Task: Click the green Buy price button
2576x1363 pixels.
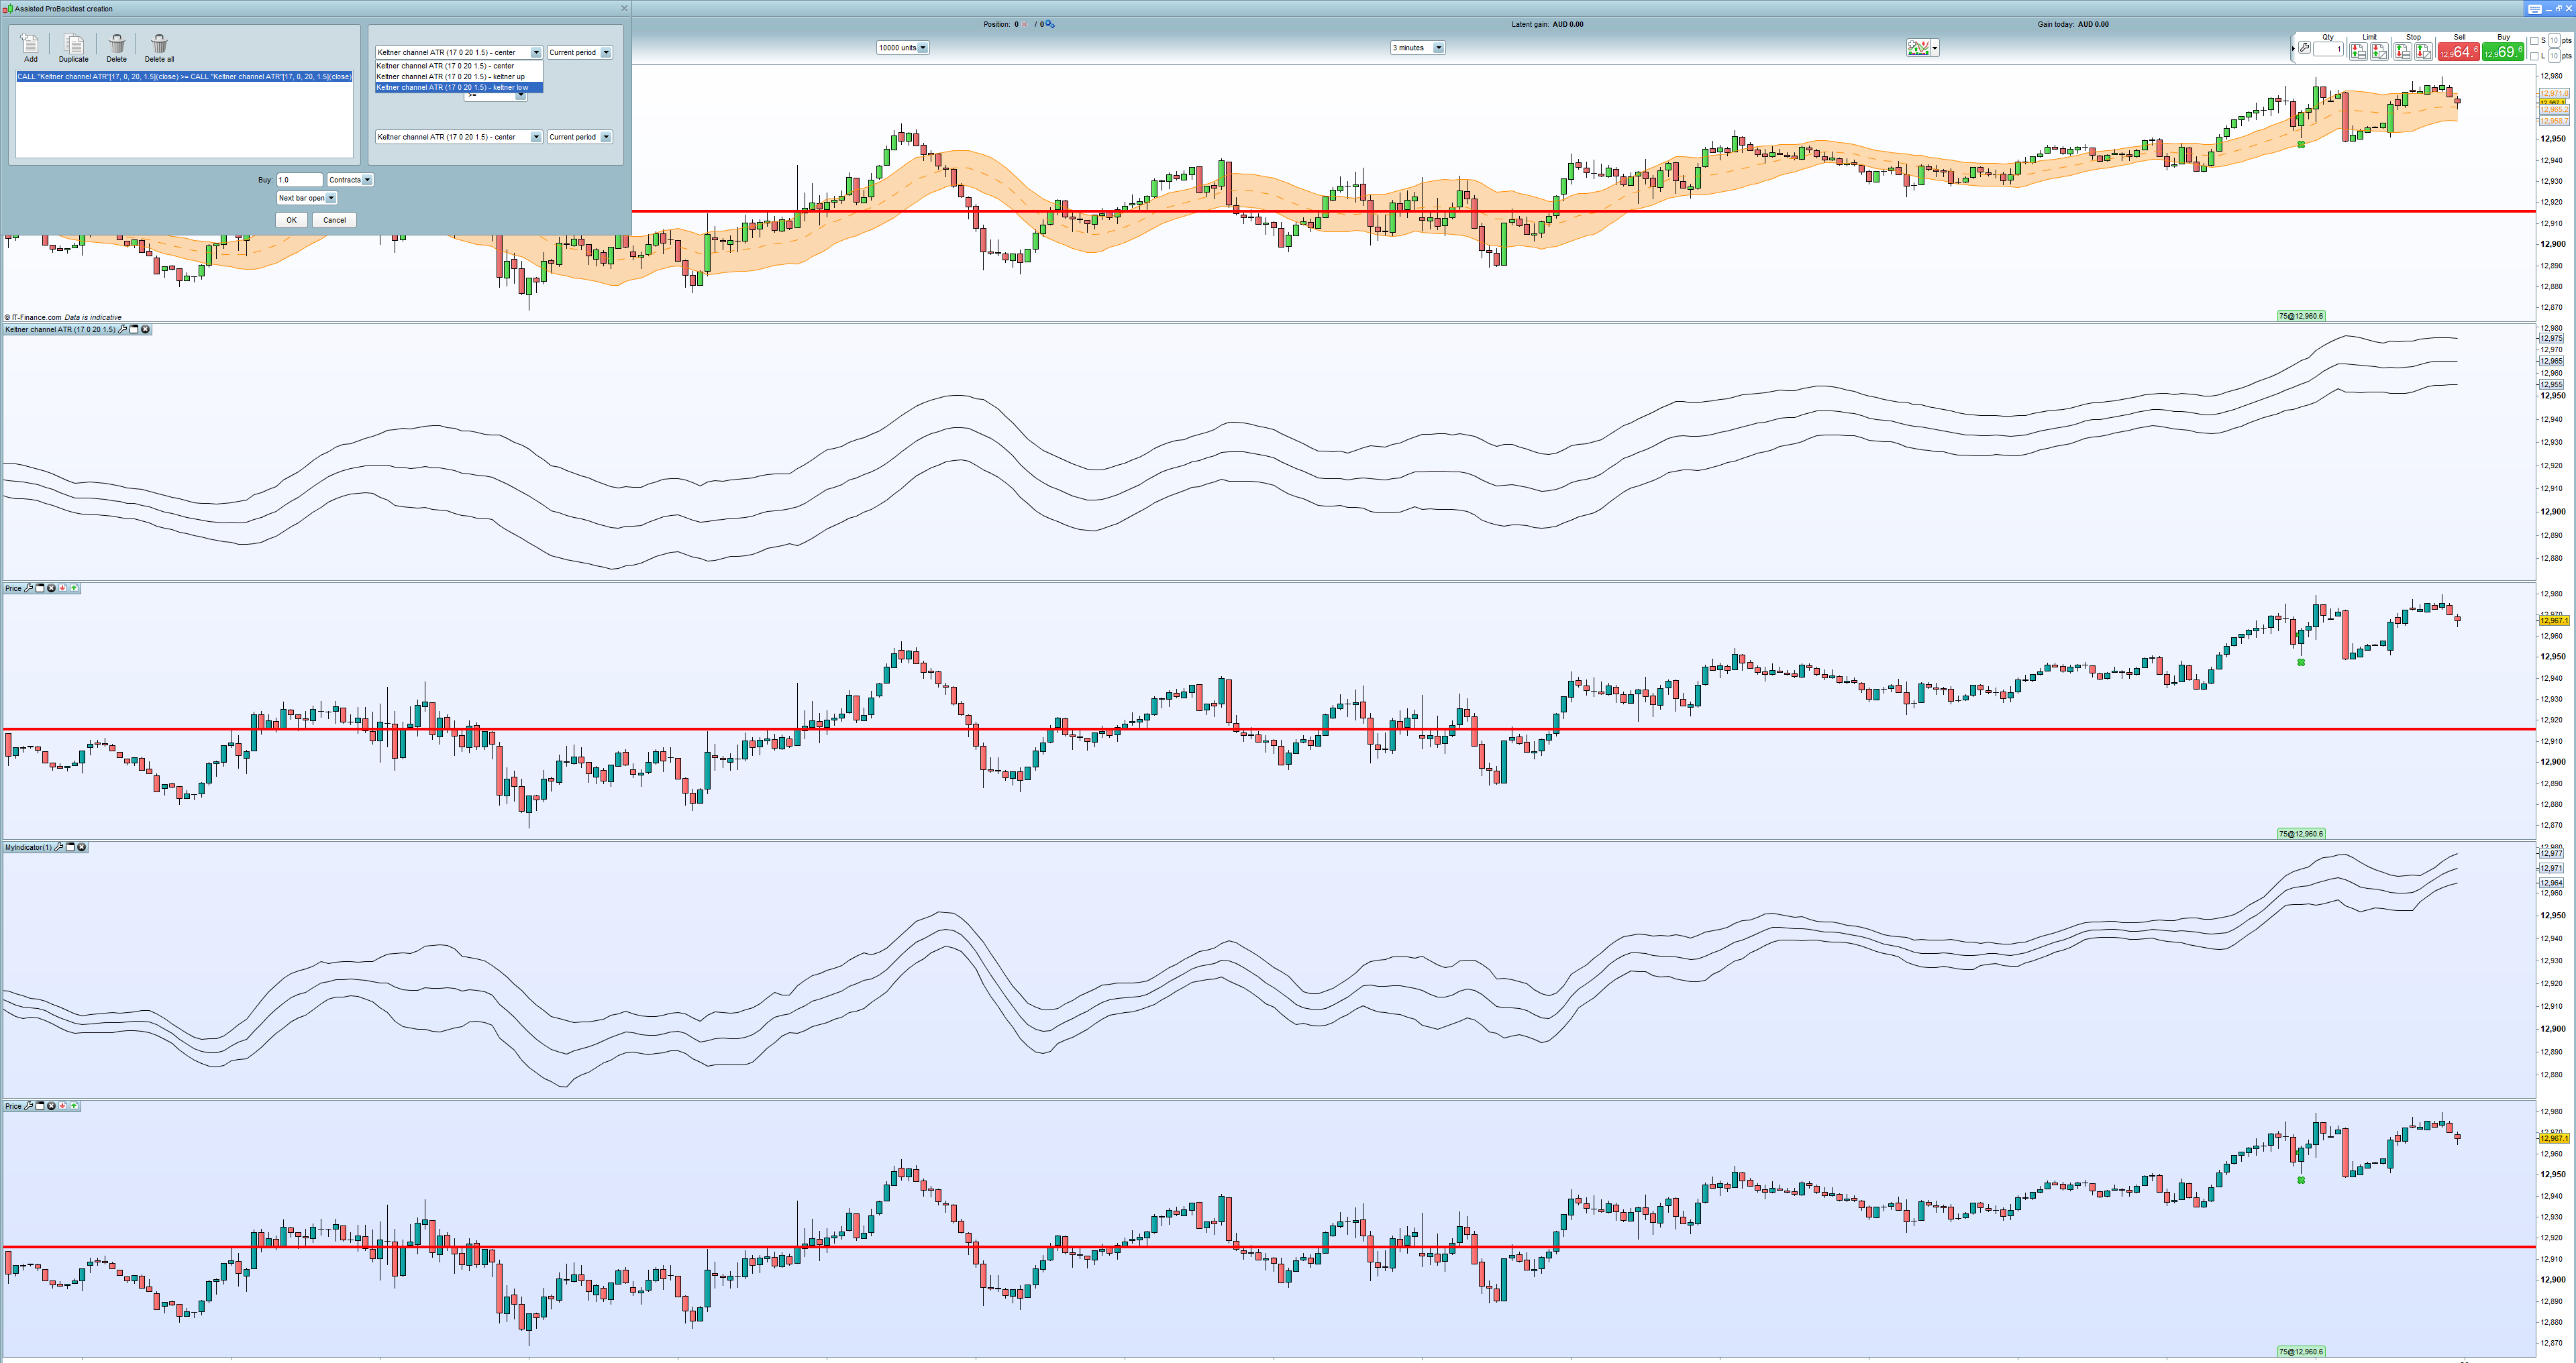Action: tap(2503, 52)
